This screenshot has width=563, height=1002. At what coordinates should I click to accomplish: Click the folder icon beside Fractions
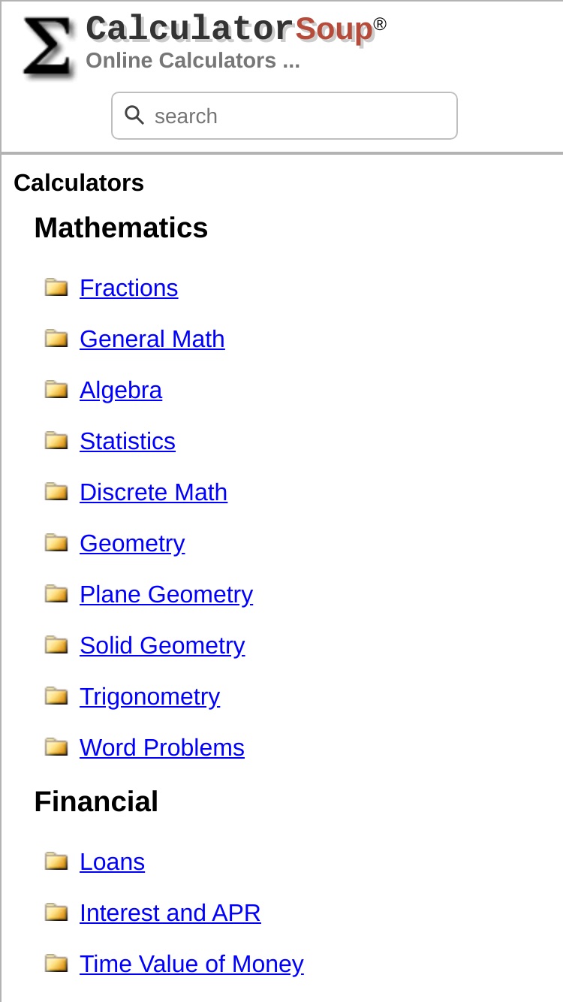coord(56,287)
